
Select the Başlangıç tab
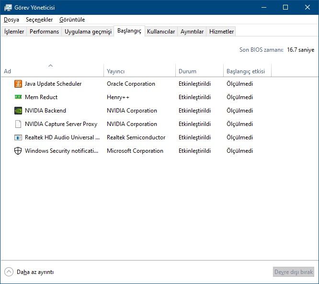click(x=129, y=31)
